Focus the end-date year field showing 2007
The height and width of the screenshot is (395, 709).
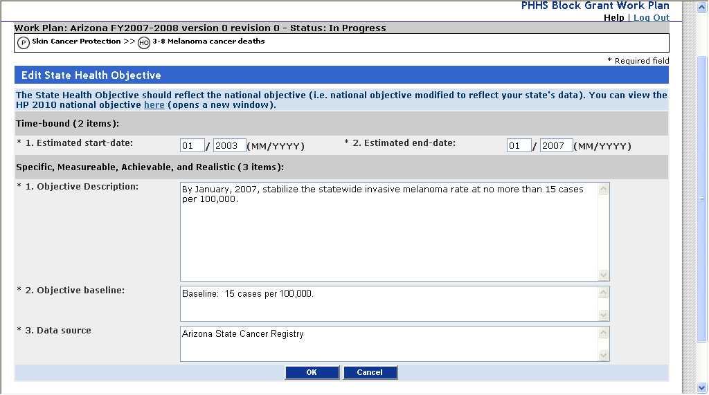[x=557, y=145]
